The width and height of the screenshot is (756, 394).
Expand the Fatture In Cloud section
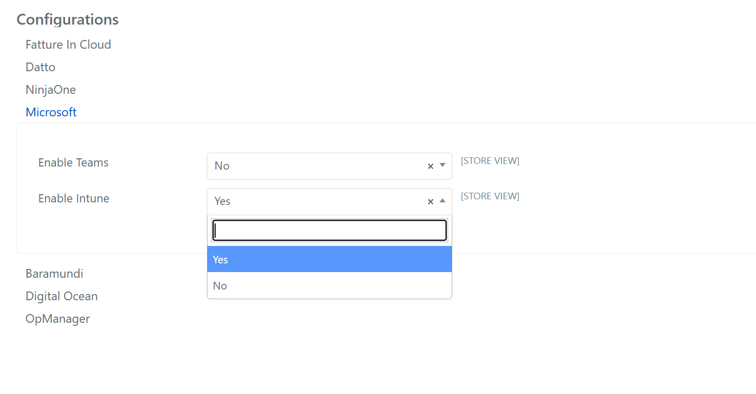[x=68, y=45]
